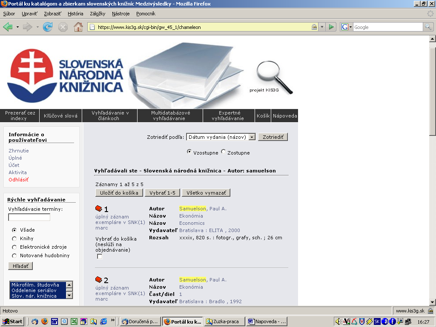This screenshot has height=327, width=436.
Task: Click the Stop loading icon
Action: [x=63, y=27]
